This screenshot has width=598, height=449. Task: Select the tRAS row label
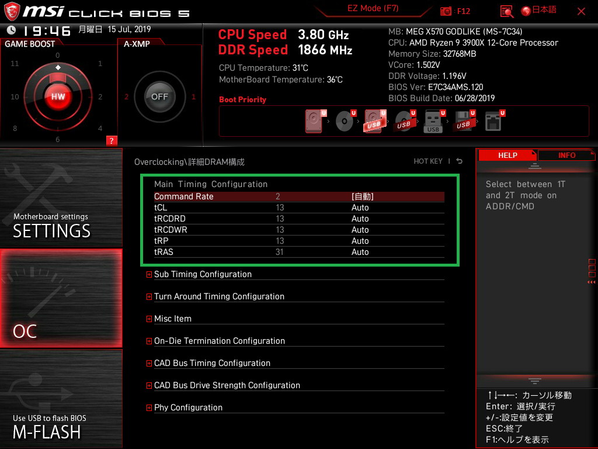164,251
